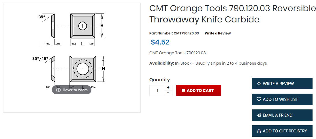Click the $4.52 price
This screenshot has height=139, width=316.
point(160,42)
